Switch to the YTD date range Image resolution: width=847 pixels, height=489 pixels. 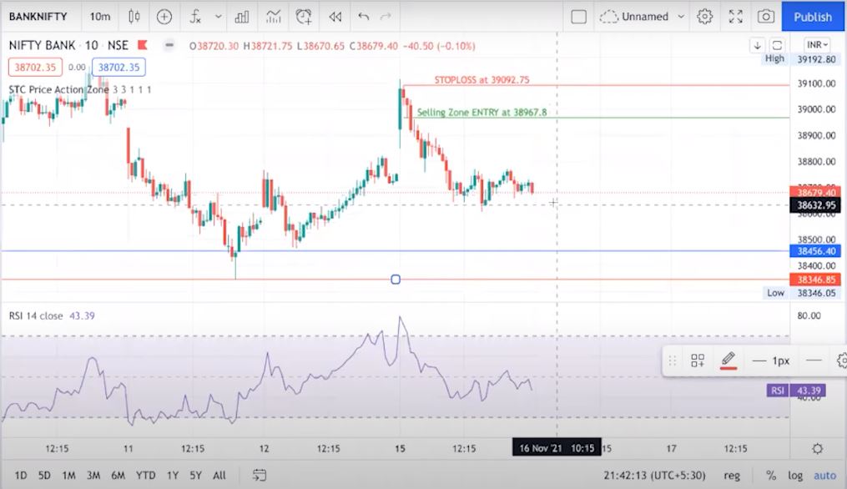[146, 475]
